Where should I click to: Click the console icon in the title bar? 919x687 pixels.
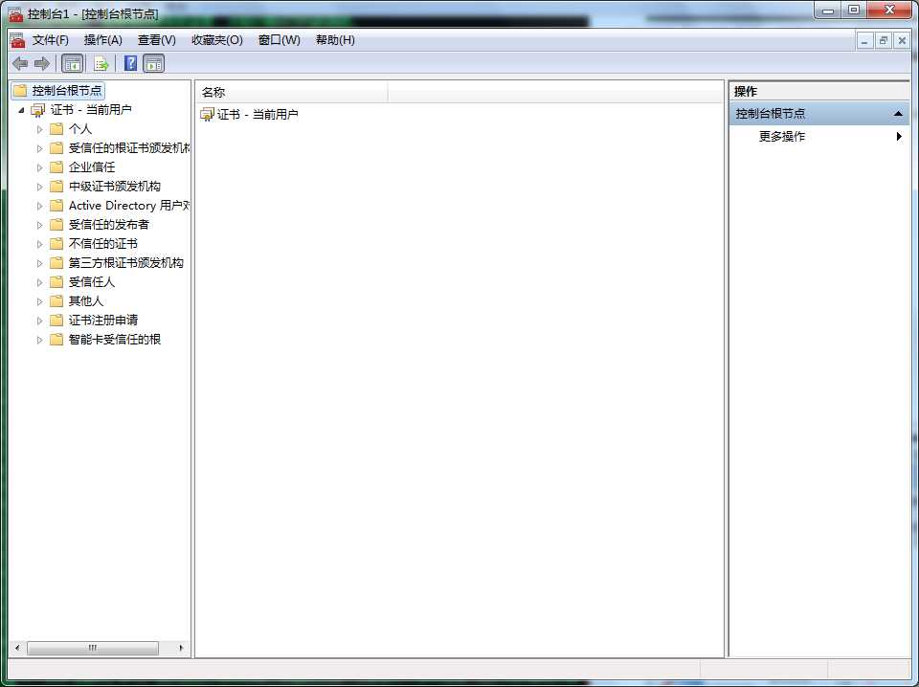[16, 12]
